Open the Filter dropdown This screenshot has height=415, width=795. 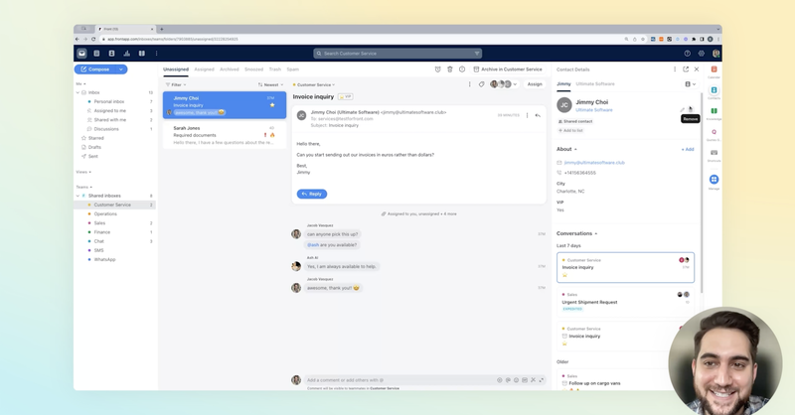click(x=176, y=85)
